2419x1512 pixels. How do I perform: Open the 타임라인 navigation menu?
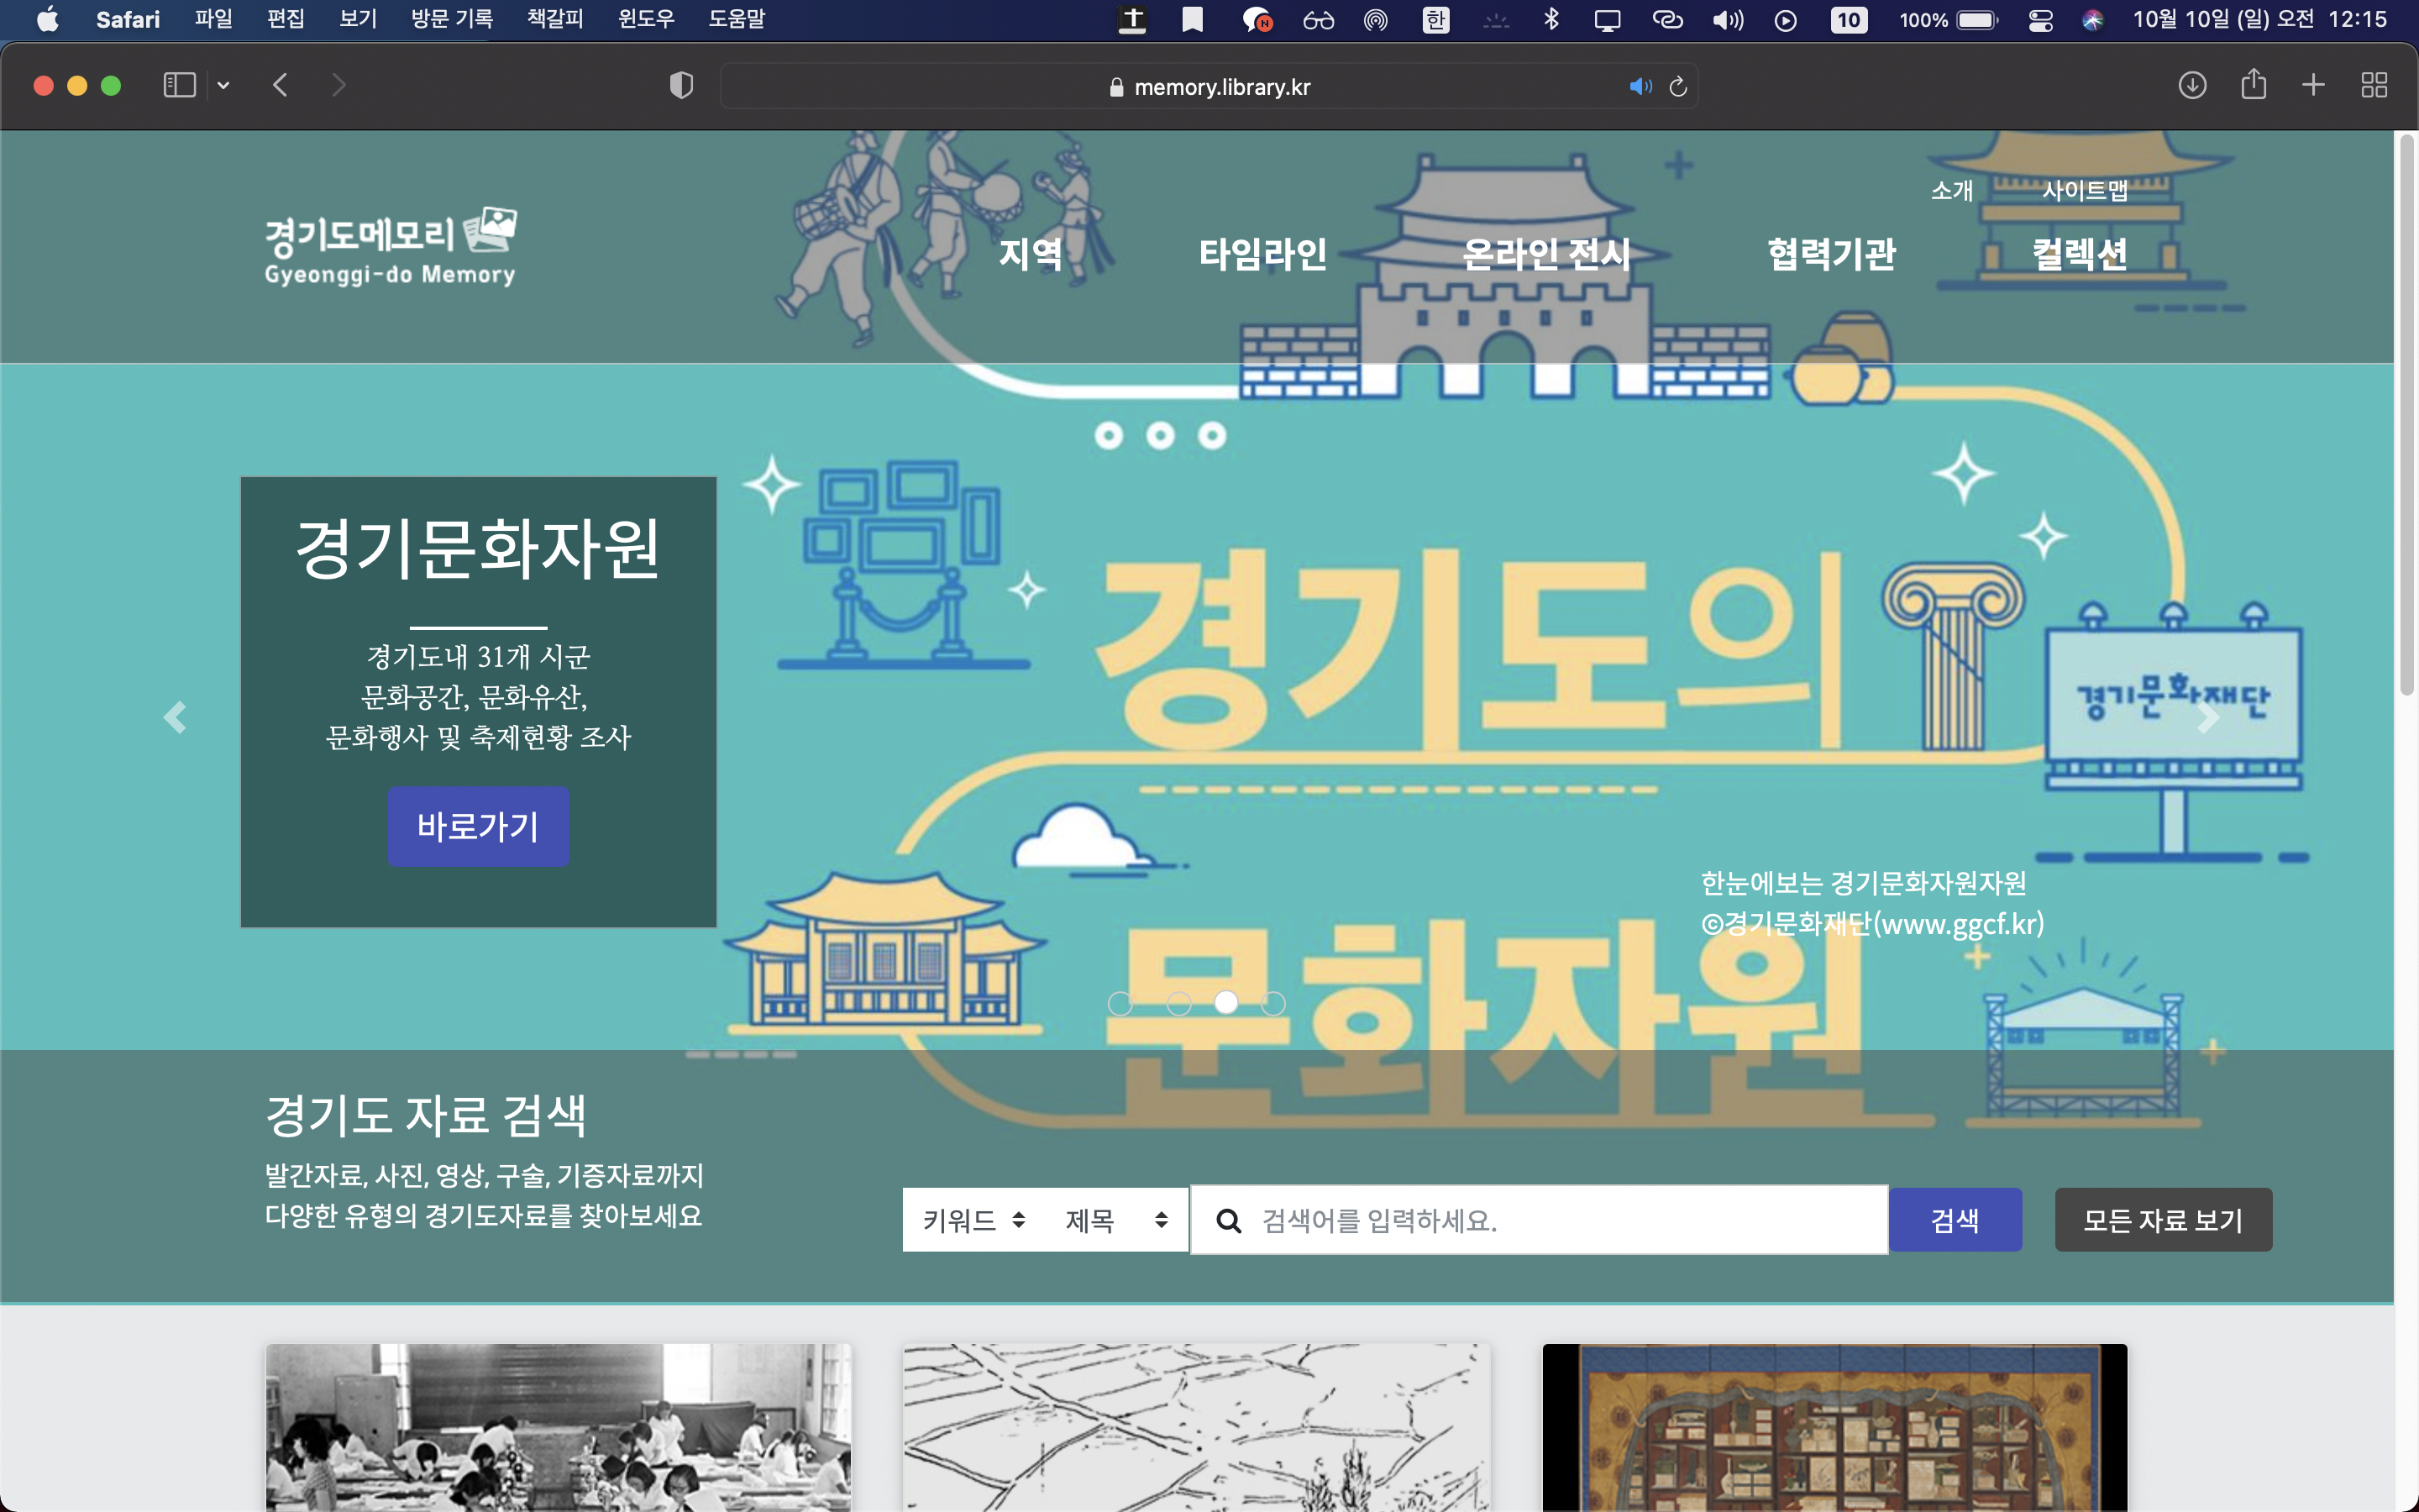click(1262, 254)
